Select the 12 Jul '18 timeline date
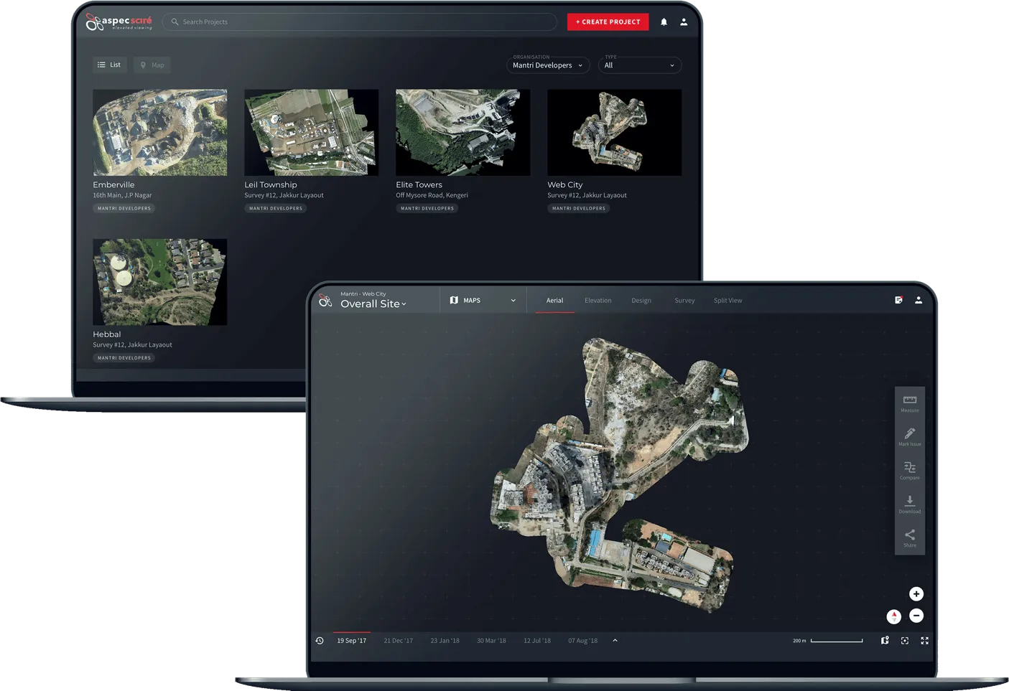 [x=537, y=641]
